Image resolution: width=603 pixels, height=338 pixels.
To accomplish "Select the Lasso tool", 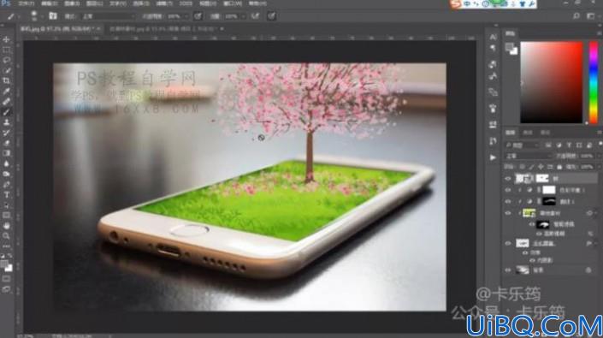I will coord(6,61).
